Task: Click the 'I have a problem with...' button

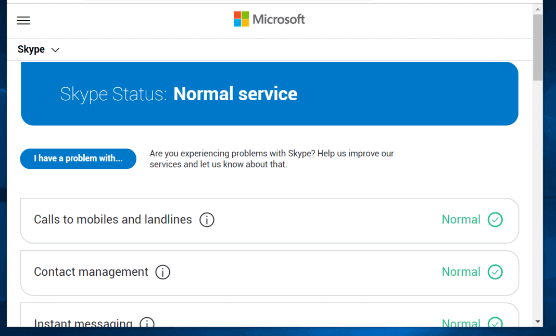Action: [x=78, y=158]
